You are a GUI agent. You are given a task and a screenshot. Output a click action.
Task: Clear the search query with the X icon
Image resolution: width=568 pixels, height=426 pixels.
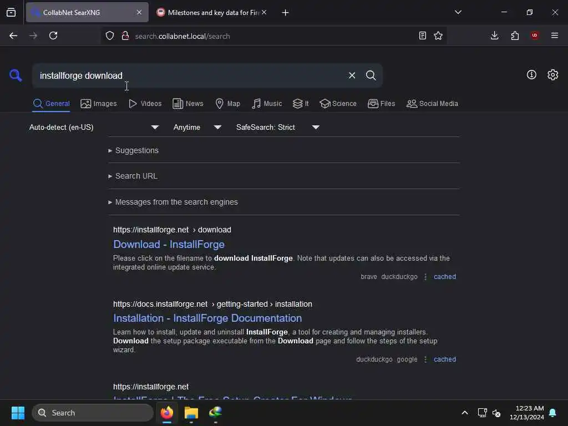point(352,75)
